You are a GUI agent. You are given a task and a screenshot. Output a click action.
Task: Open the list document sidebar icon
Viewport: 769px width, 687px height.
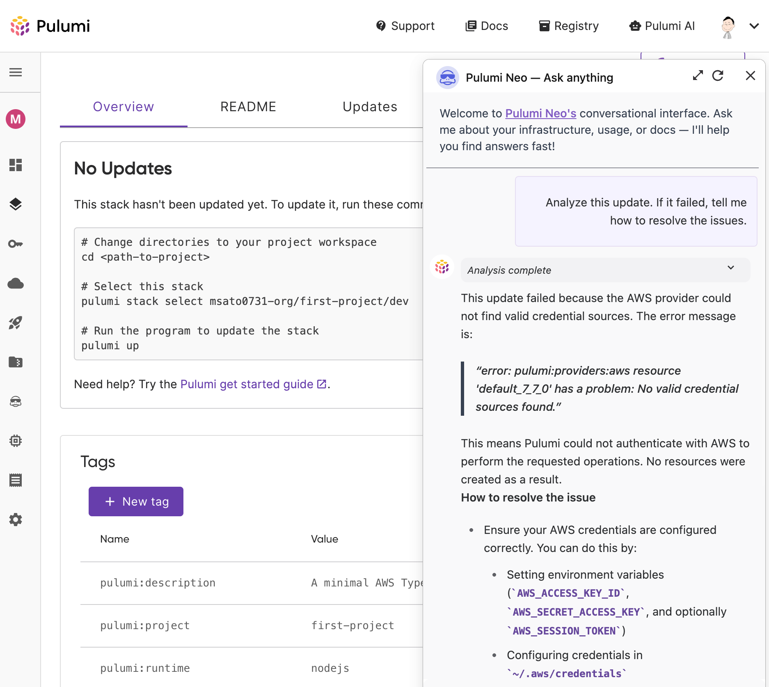pyautogui.click(x=16, y=480)
